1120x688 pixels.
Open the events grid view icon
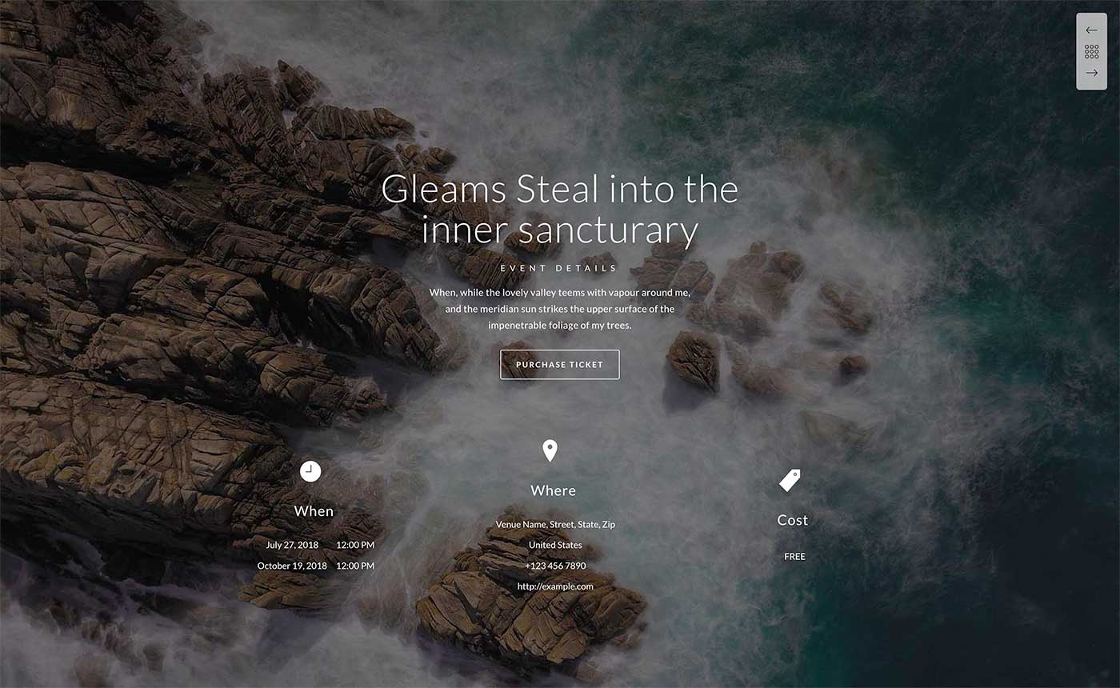pos(1091,52)
